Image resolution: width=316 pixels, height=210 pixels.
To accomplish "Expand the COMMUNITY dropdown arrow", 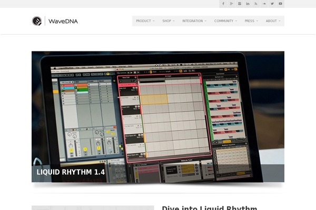I will click(x=236, y=21).
